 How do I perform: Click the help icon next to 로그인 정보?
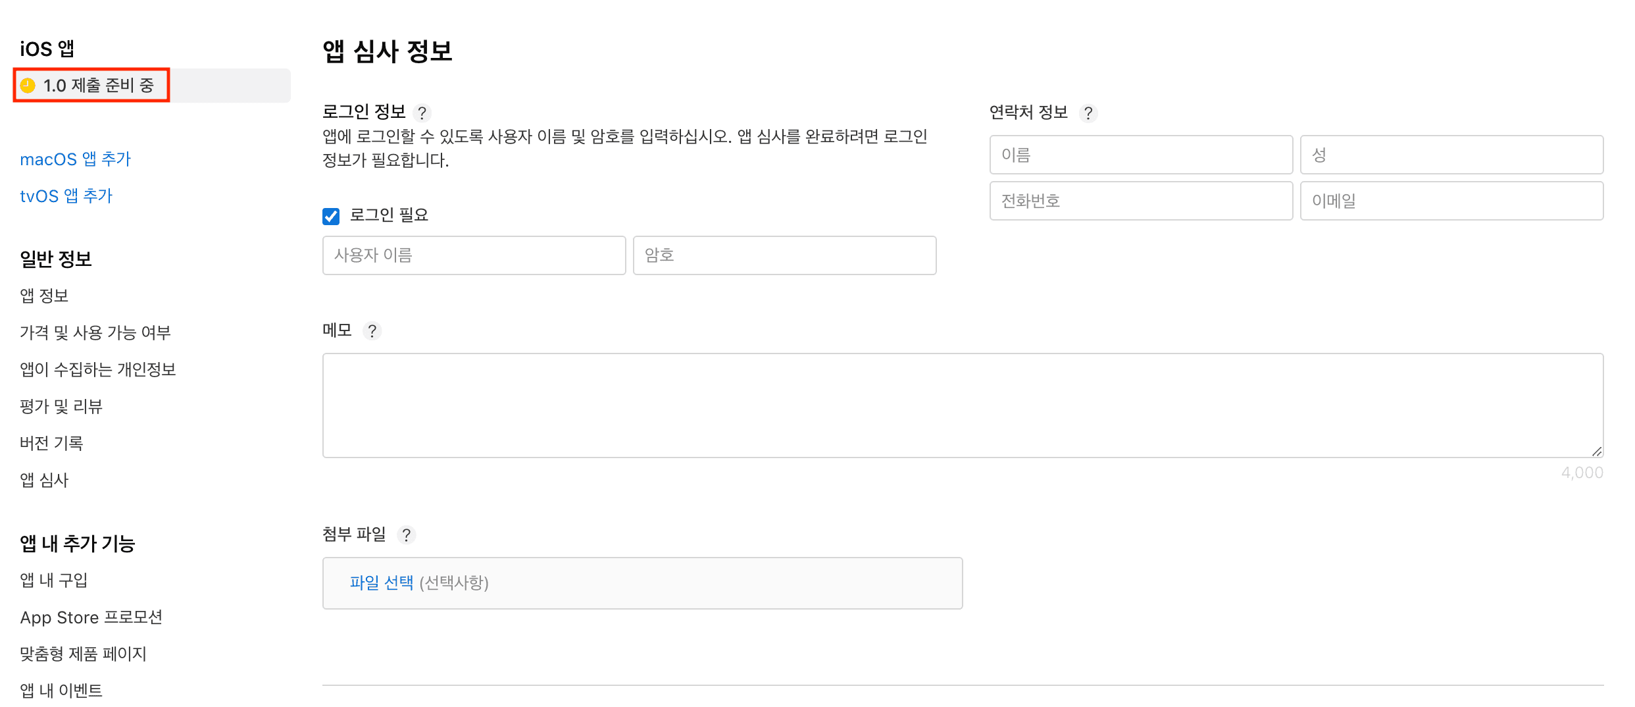pyautogui.click(x=422, y=113)
